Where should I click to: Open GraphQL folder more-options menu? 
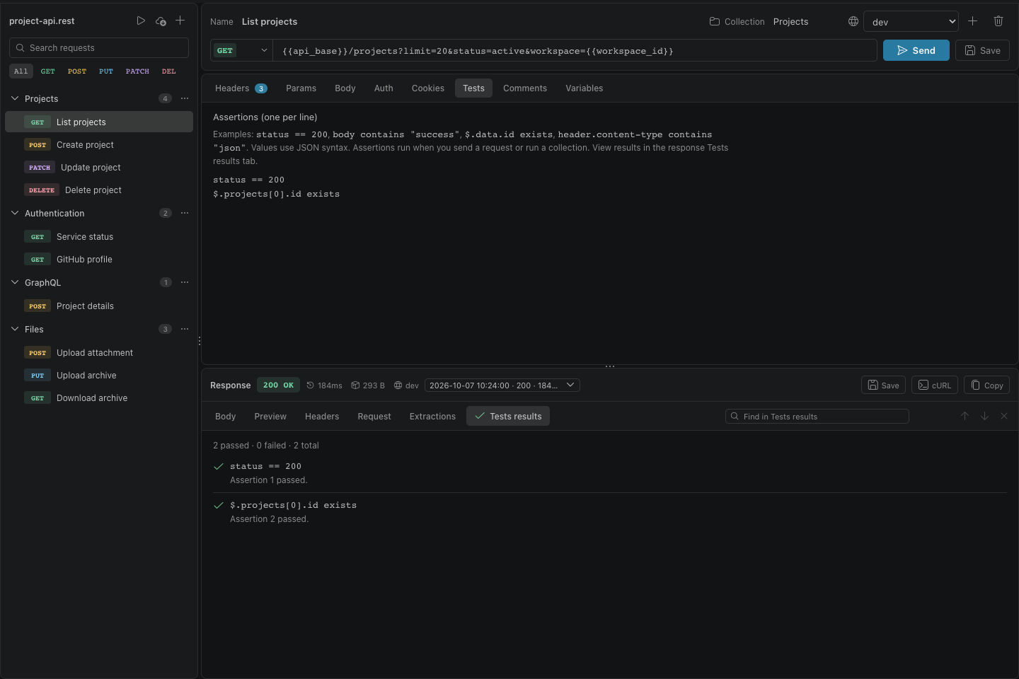point(185,282)
